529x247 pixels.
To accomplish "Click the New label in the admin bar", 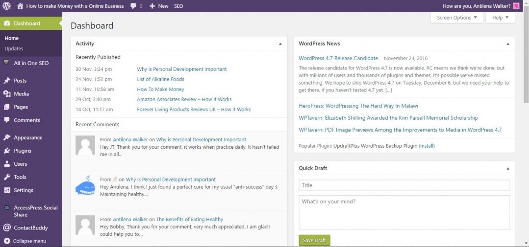I will pos(163,6).
